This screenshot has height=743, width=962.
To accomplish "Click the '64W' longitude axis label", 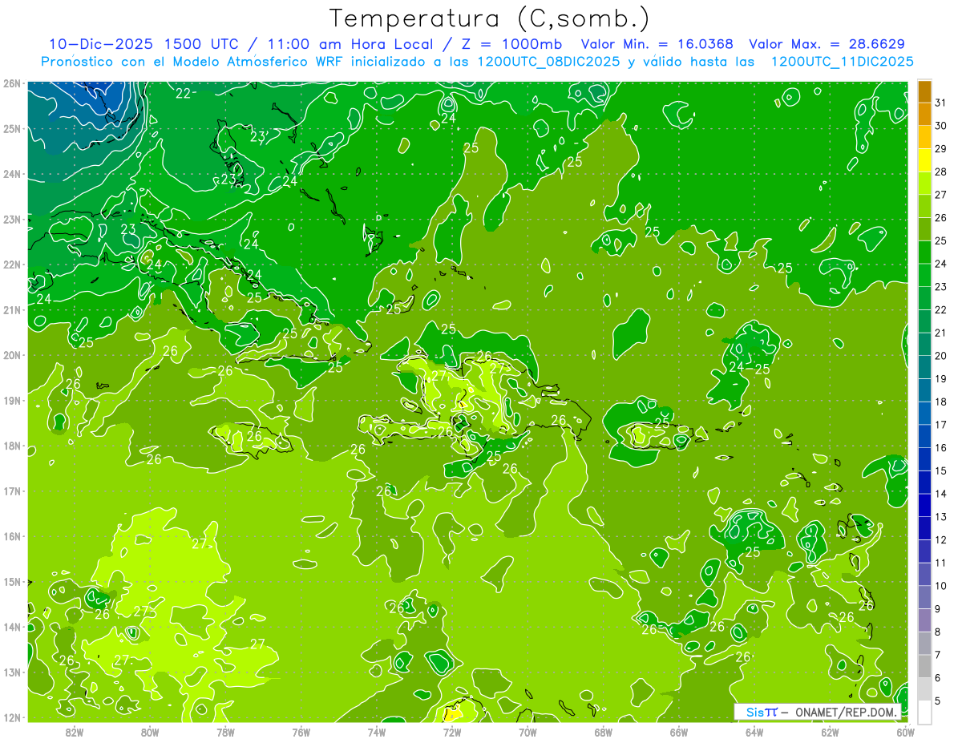I will (754, 732).
